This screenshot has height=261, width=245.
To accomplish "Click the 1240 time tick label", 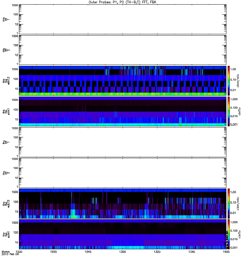I will click(x=88, y=252).
